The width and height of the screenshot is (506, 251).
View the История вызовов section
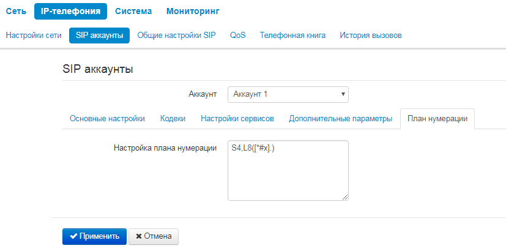click(x=371, y=36)
